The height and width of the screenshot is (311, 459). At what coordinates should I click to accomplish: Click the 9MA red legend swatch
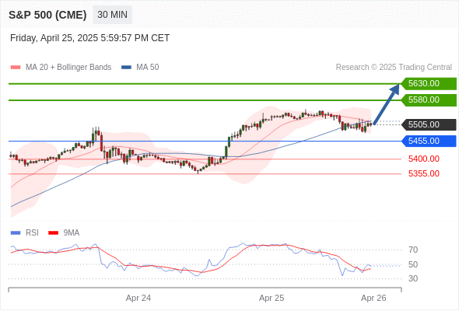(x=53, y=233)
